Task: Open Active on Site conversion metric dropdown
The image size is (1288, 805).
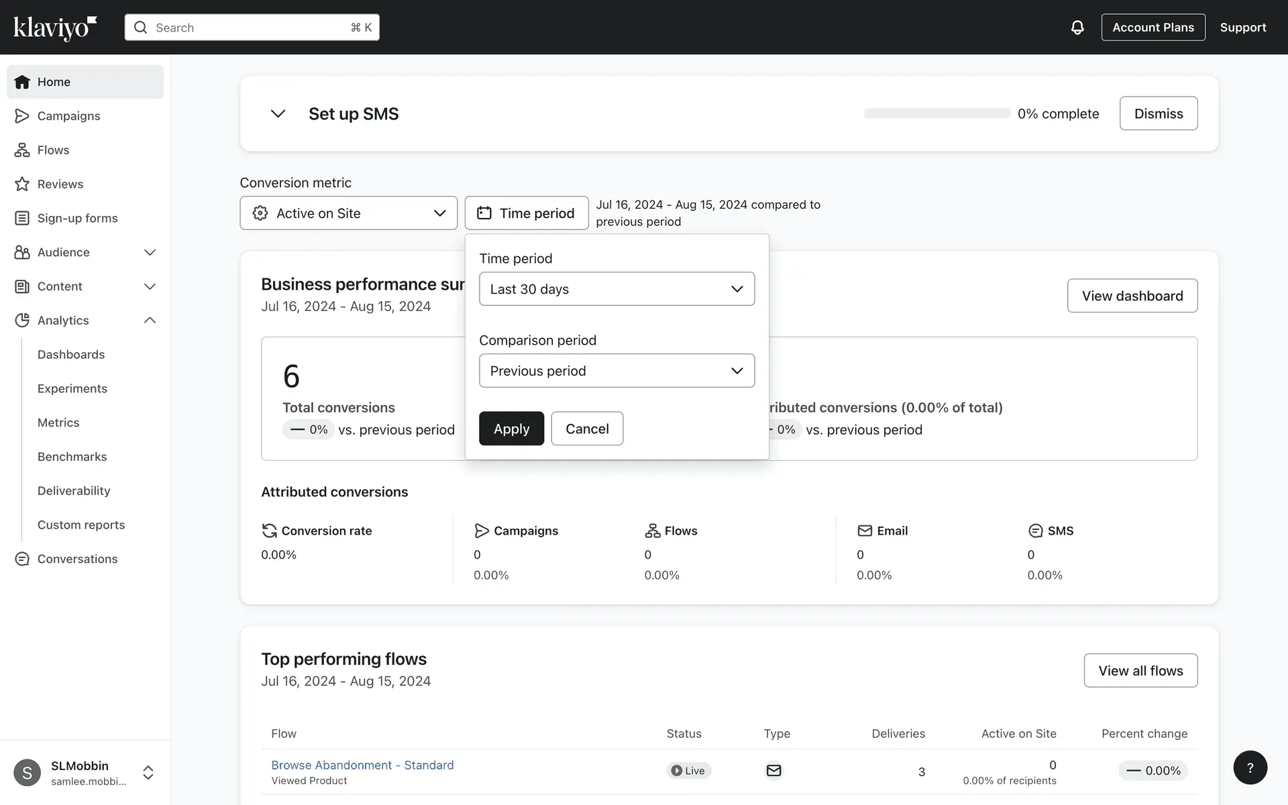Action: click(348, 213)
